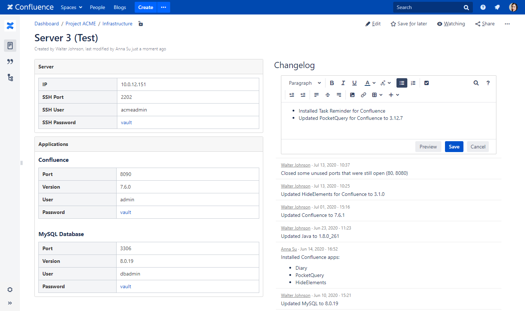Select IP value 10.0.12.151

point(134,84)
